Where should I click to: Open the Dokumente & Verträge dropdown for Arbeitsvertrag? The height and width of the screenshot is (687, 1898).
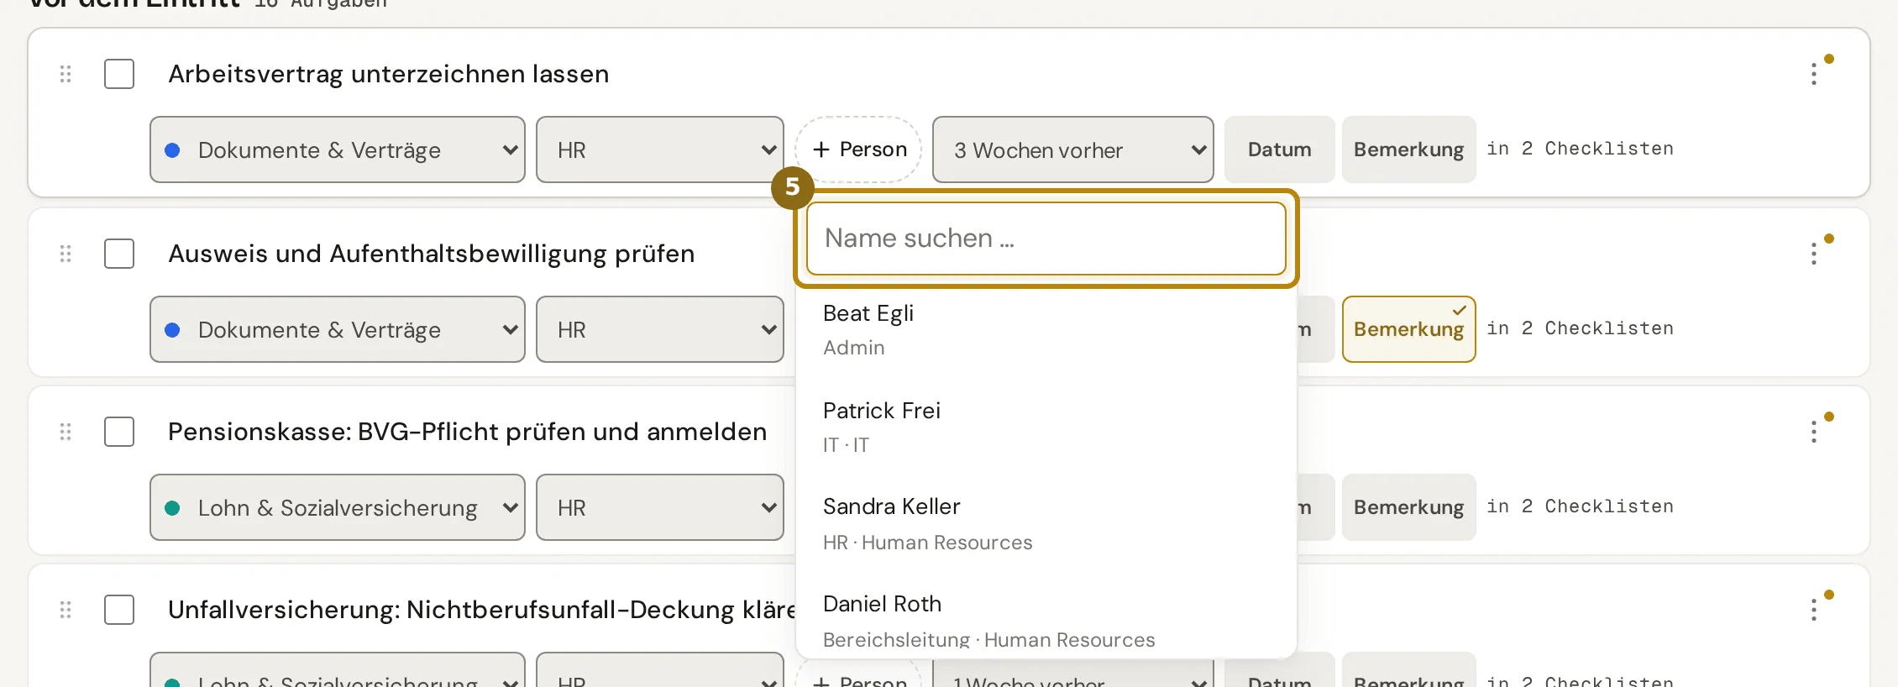coord(338,149)
